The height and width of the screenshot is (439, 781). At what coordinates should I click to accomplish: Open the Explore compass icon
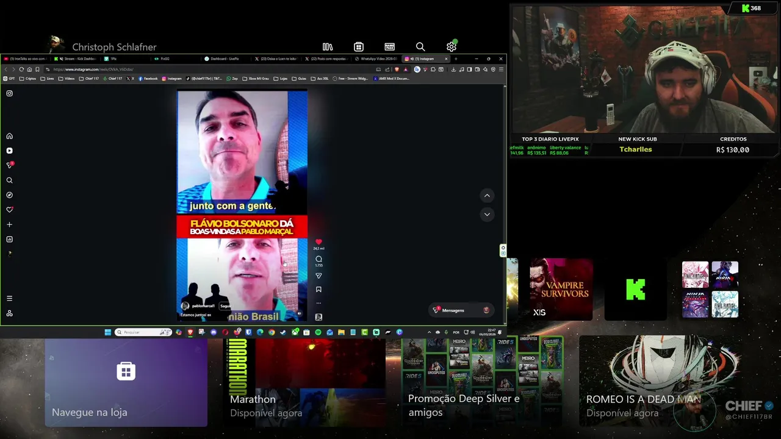[x=9, y=195]
